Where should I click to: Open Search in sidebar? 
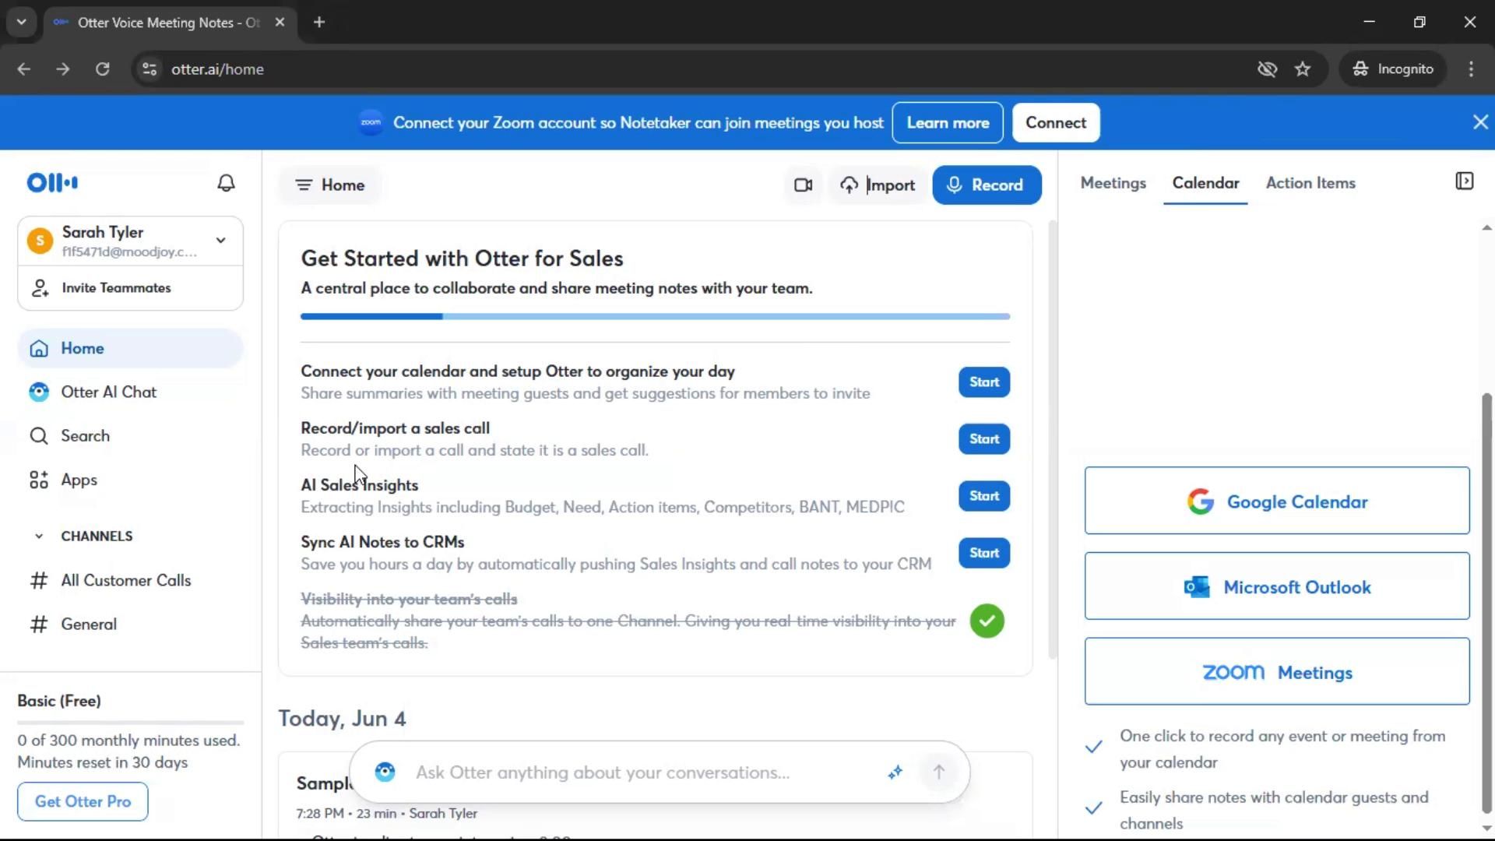click(130, 436)
